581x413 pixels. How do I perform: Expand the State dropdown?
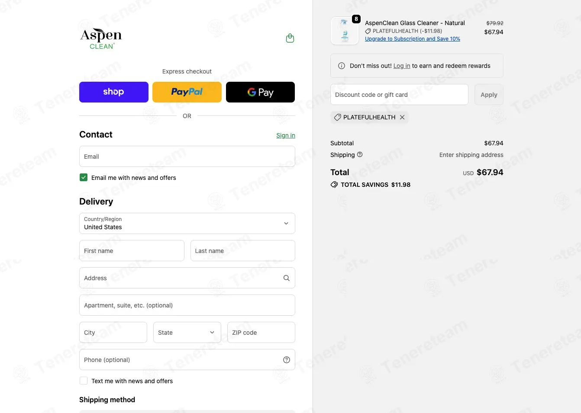[x=187, y=333]
